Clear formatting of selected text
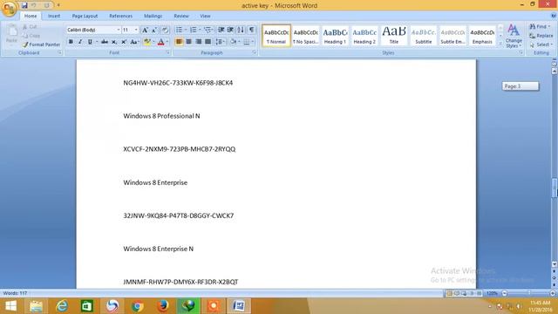The image size is (558, 314). [x=165, y=30]
